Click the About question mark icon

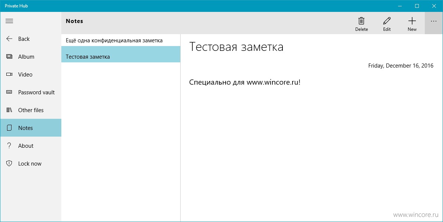click(9, 146)
